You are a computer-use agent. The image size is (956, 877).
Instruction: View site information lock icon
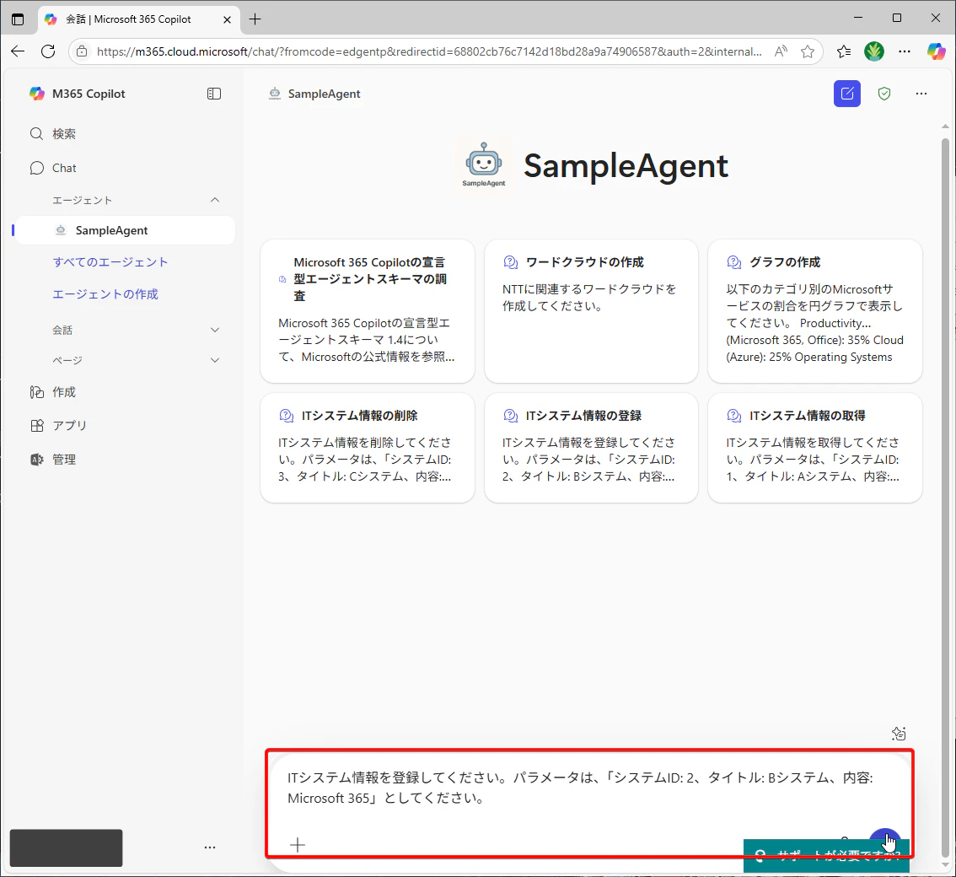pos(82,51)
